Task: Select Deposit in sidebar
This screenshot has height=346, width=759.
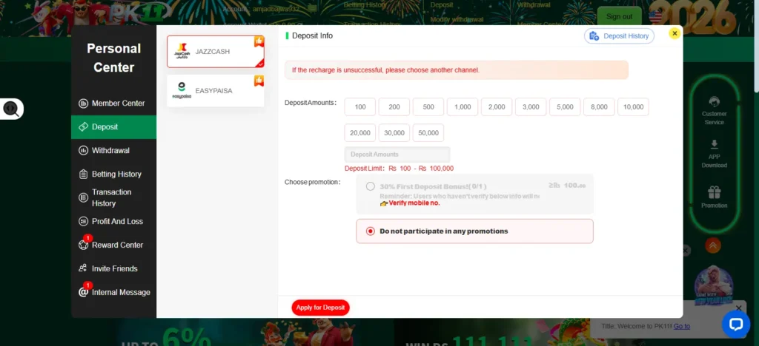Action: point(113,127)
